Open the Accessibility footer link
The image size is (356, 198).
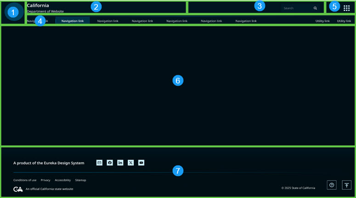pyautogui.click(x=62, y=180)
